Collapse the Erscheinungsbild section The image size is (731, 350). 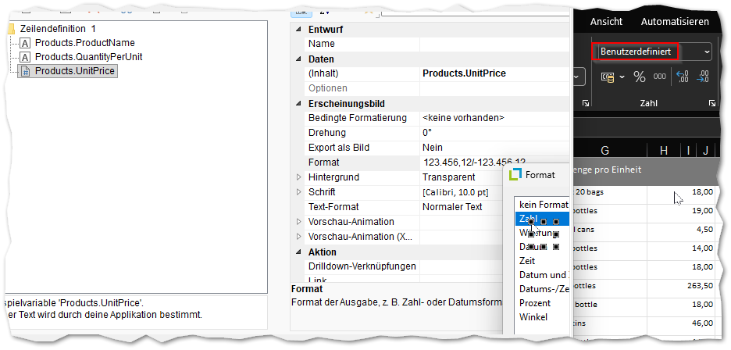click(x=298, y=104)
